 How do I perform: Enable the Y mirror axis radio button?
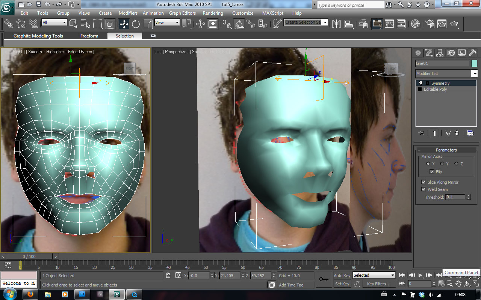[442, 163]
